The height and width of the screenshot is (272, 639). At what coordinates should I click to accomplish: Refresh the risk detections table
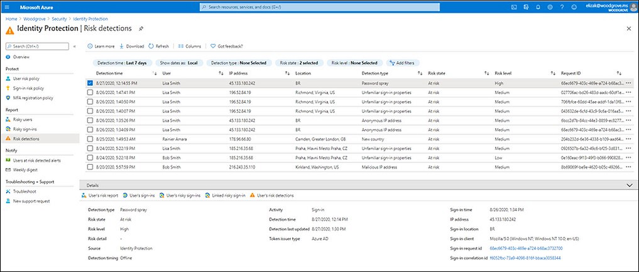click(x=158, y=46)
